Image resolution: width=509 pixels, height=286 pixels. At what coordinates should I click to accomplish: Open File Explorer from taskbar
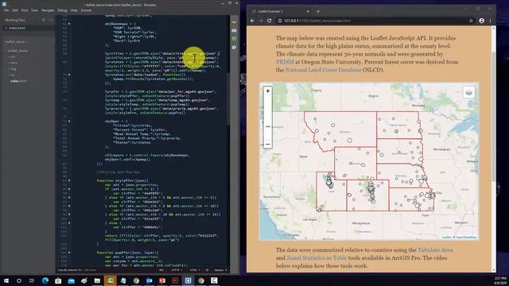(97, 280)
